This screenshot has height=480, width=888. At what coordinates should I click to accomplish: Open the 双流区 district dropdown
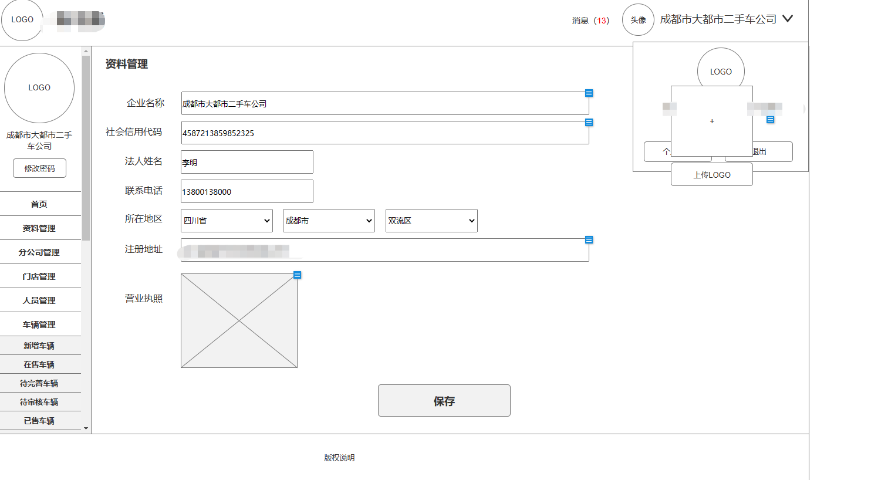point(431,221)
